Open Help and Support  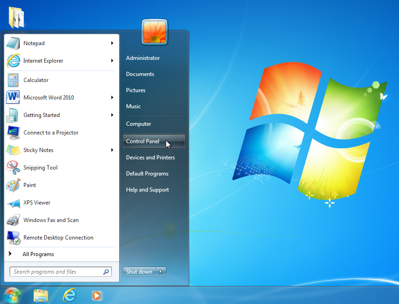point(147,189)
